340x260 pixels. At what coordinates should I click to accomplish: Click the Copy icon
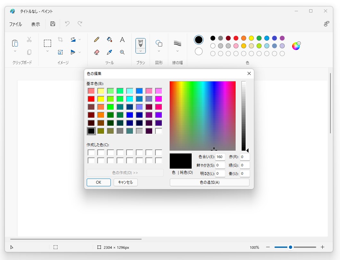(x=29, y=52)
